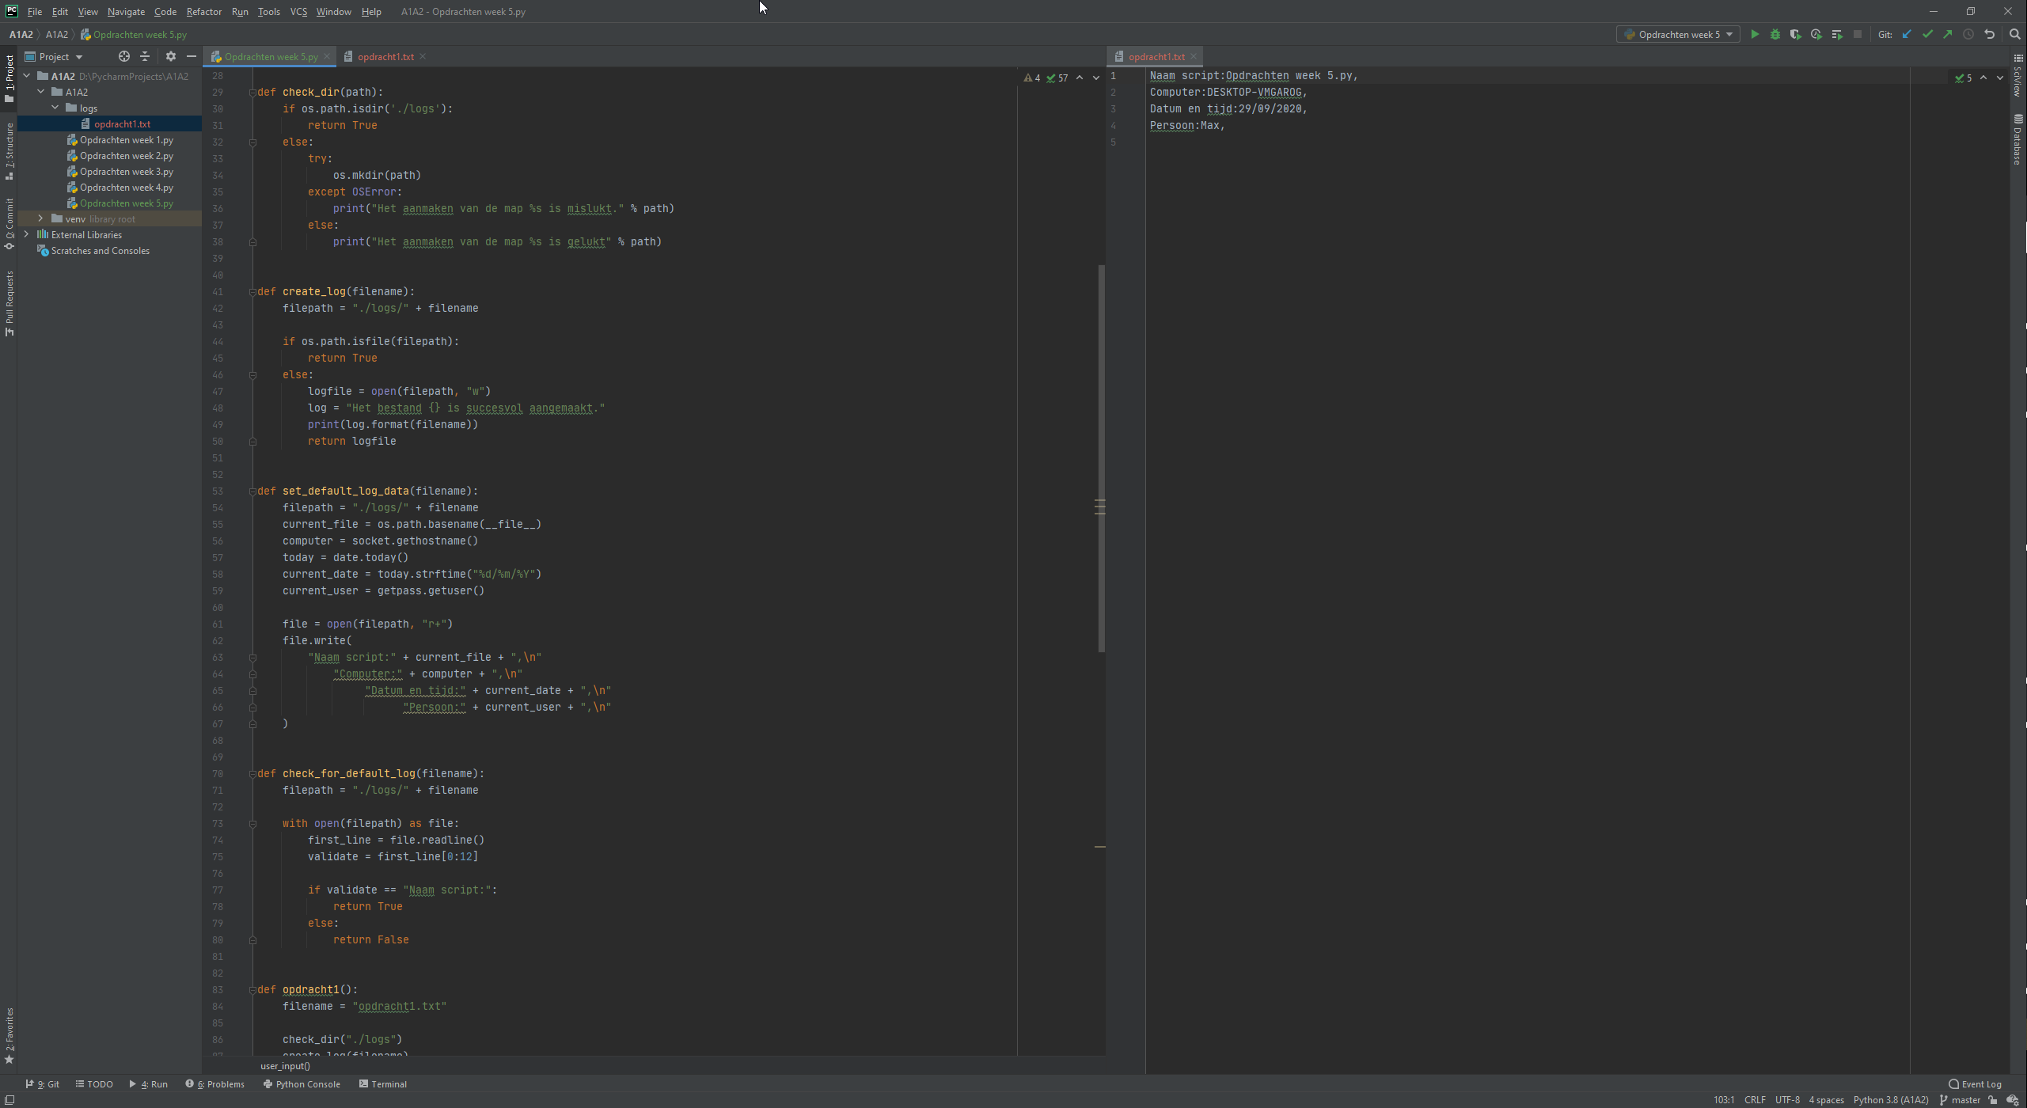The width and height of the screenshot is (2027, 1108).
Task: Open project panel settings gear
Action: [170, 56]
